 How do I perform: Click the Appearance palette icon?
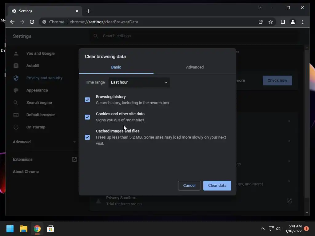pos(16,90)
